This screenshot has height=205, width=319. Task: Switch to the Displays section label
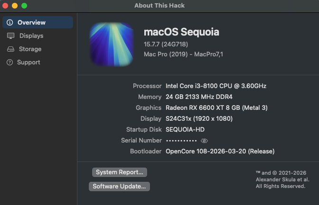coord(31,36)
